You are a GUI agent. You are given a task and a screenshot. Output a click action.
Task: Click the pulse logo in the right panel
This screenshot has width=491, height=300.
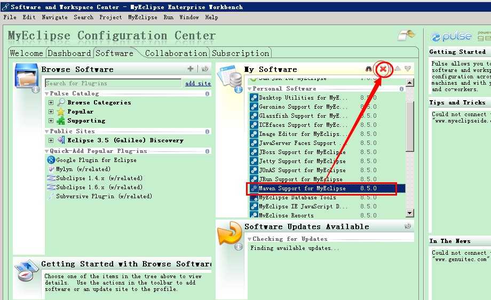coord(451,37)
